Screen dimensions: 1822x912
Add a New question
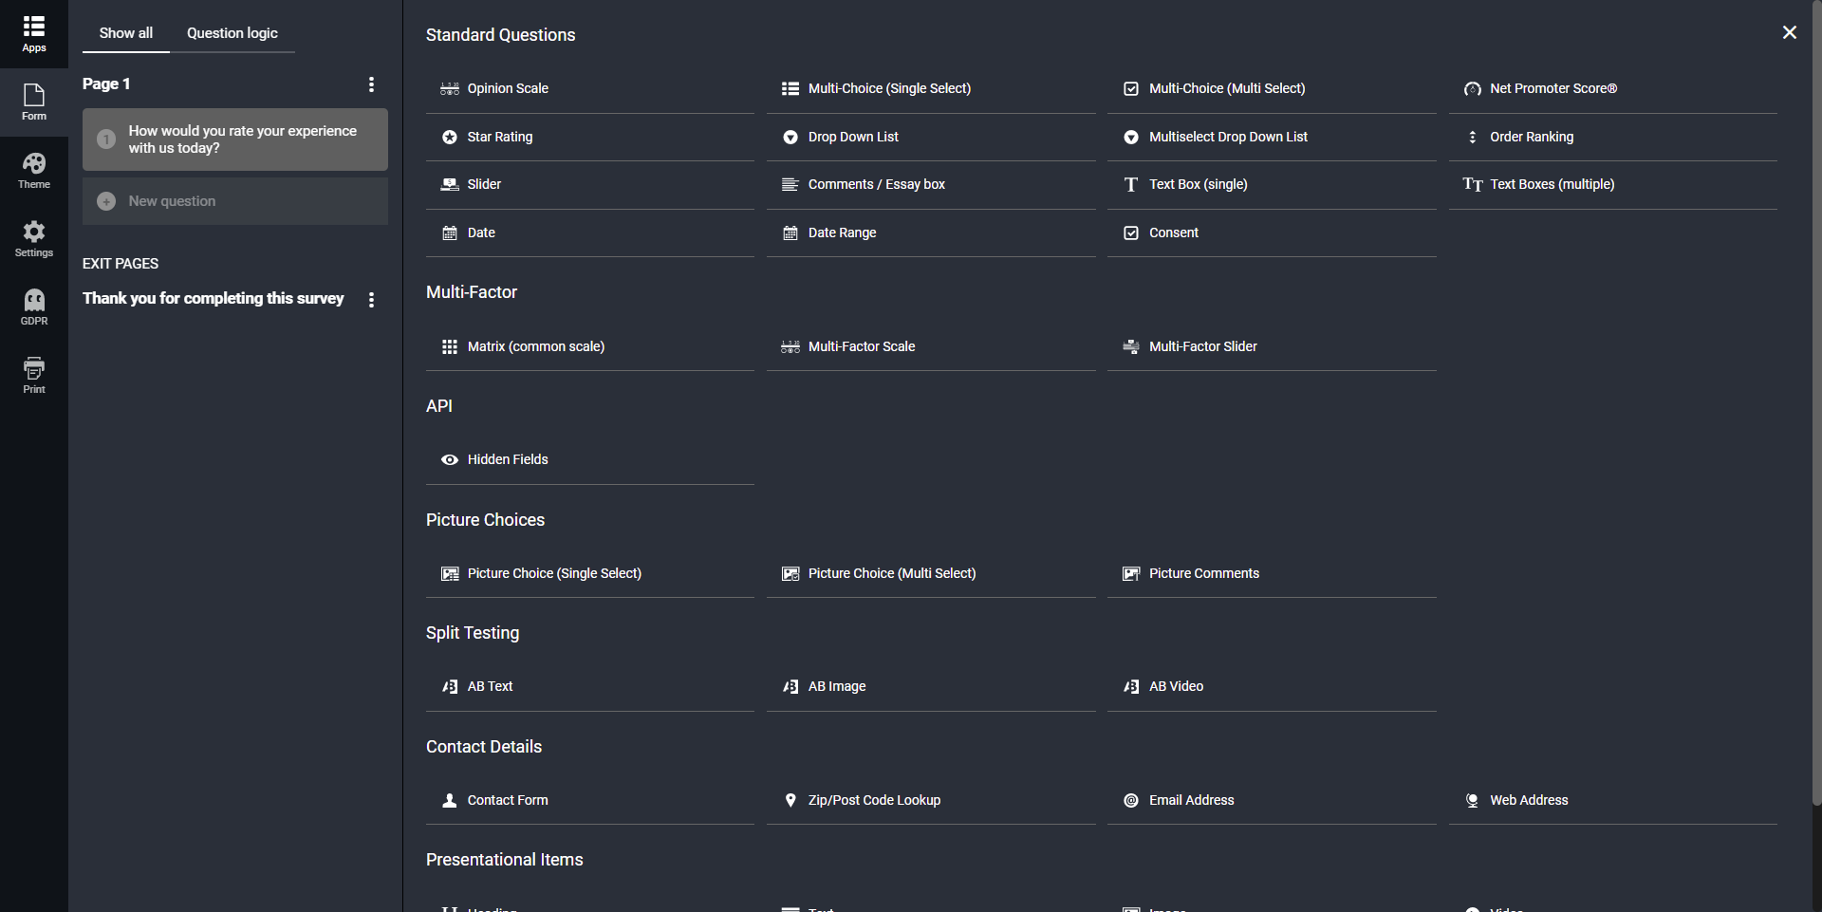pos(235,201)
